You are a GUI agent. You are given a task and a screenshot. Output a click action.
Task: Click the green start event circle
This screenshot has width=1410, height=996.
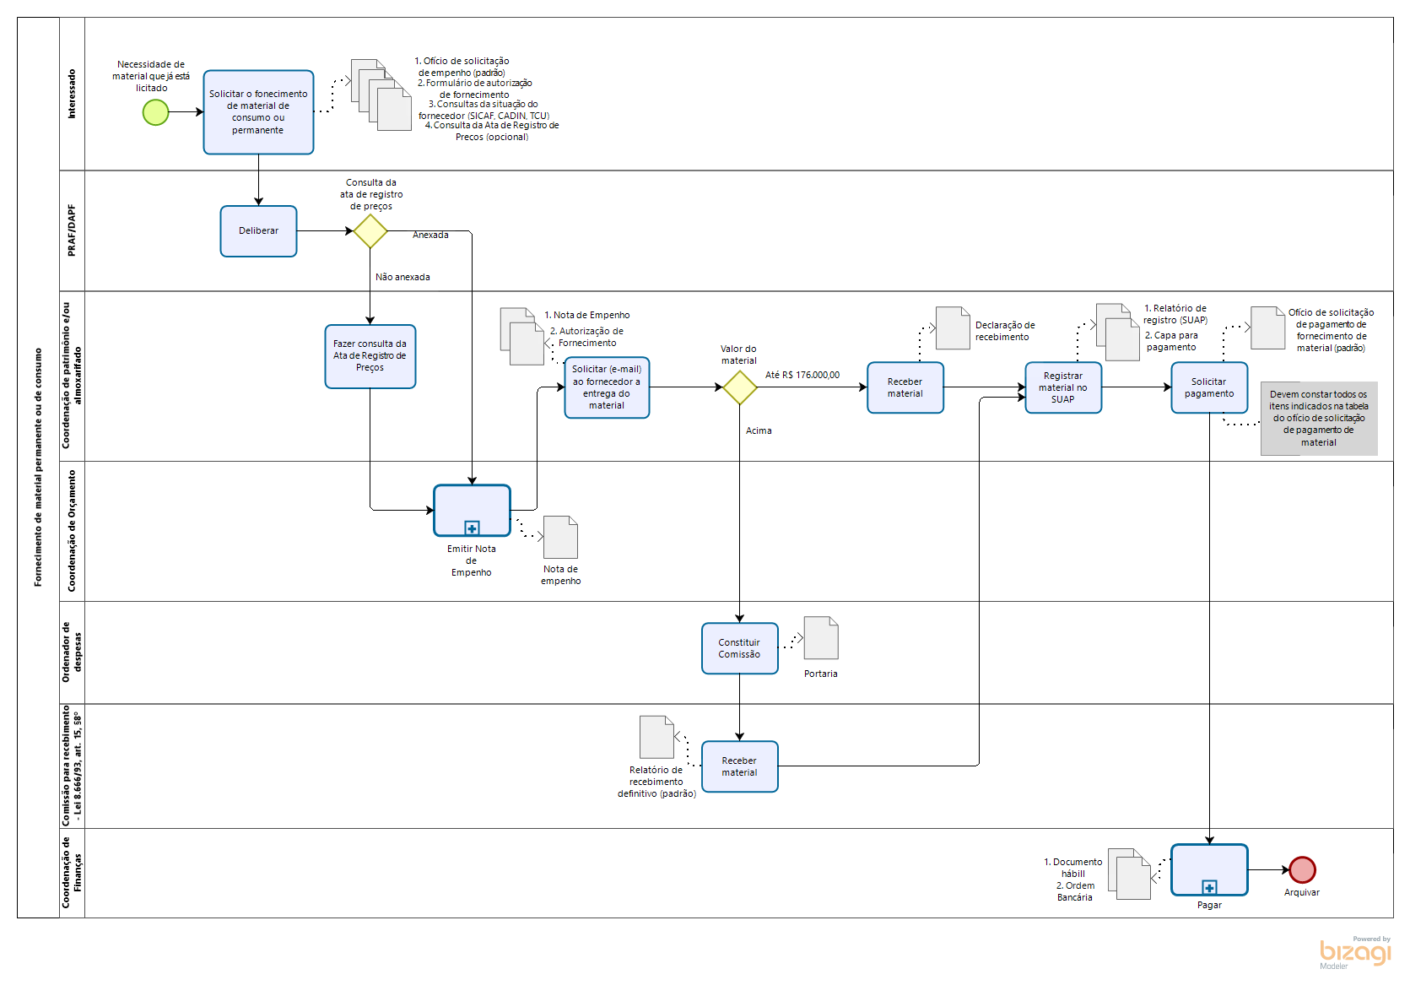155,112
